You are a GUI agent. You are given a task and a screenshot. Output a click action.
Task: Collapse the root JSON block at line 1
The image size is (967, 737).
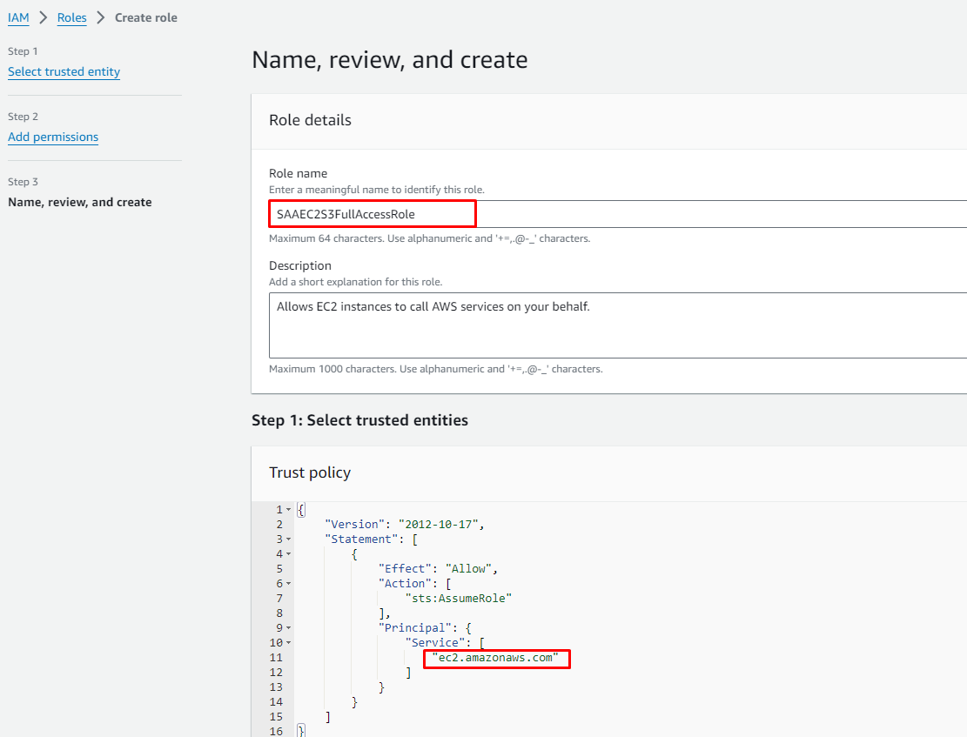click(x=289, y=510)
